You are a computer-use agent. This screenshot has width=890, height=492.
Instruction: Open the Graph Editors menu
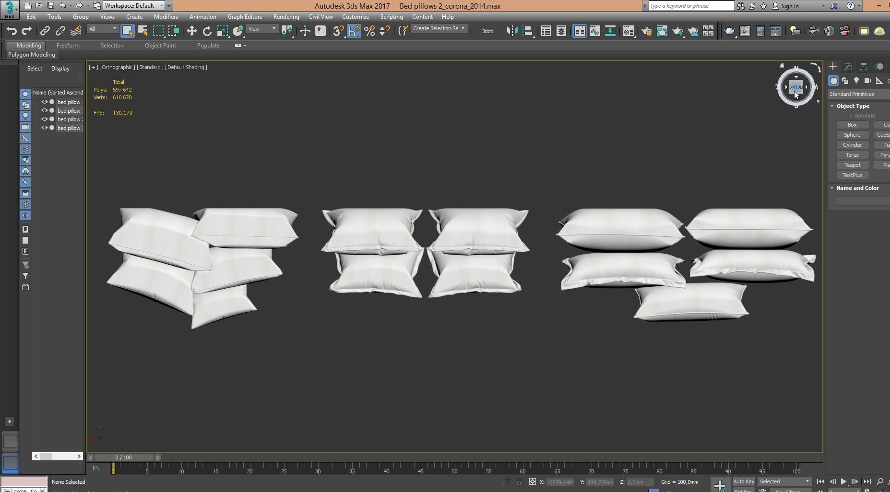tap(245, 17)
